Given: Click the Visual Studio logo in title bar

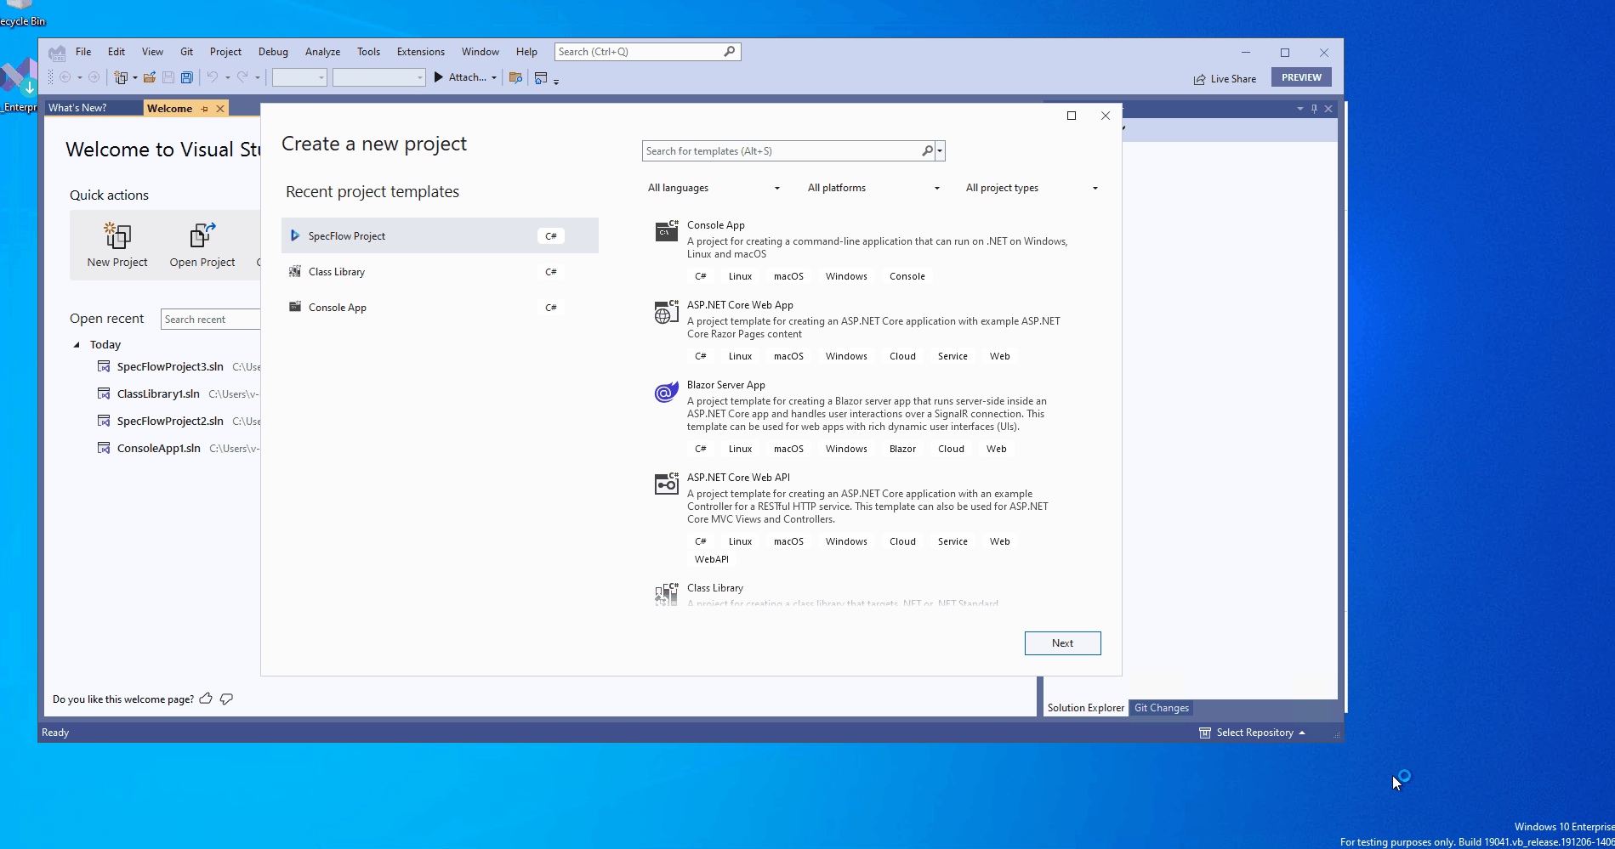Looking at the screenshot, I should pos(57,53).
